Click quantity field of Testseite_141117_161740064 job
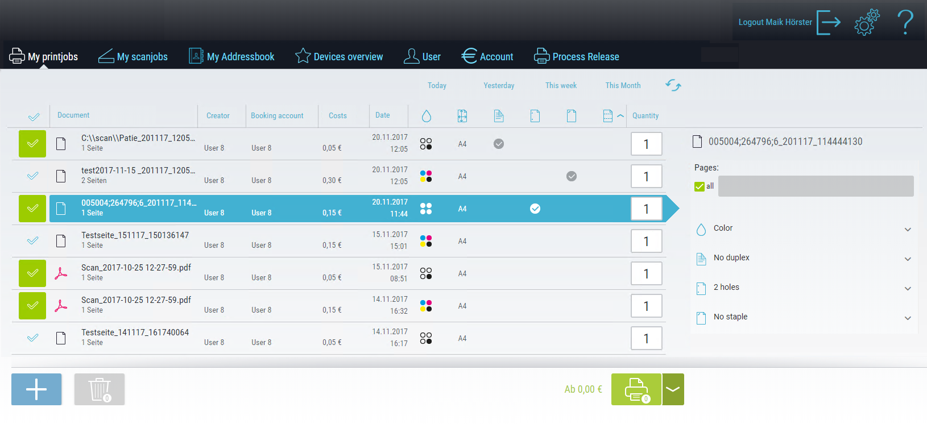 pos(646,339)
